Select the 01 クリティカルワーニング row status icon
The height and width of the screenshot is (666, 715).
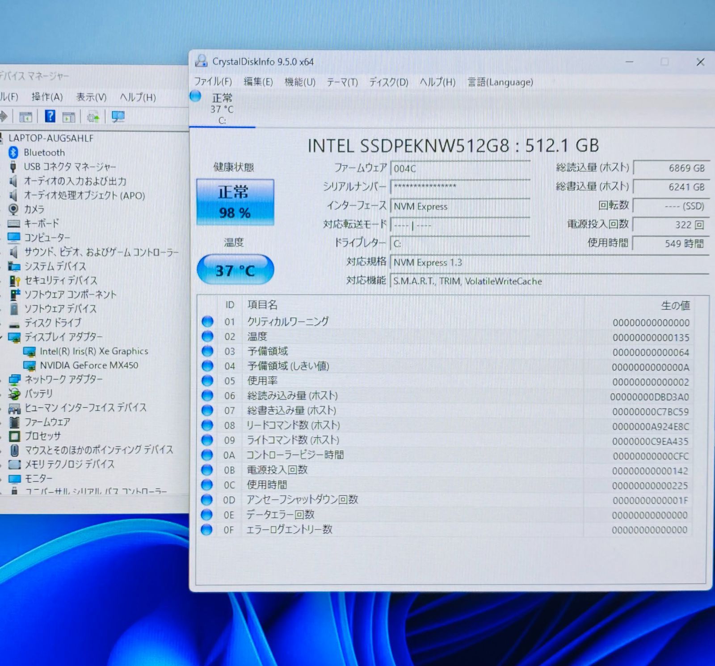[207, 321]
